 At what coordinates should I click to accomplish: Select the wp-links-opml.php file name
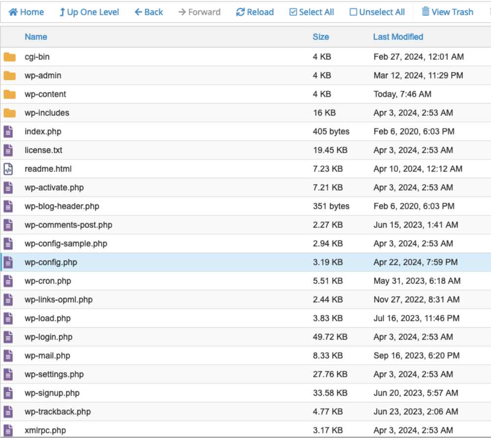tap(58, 300)
